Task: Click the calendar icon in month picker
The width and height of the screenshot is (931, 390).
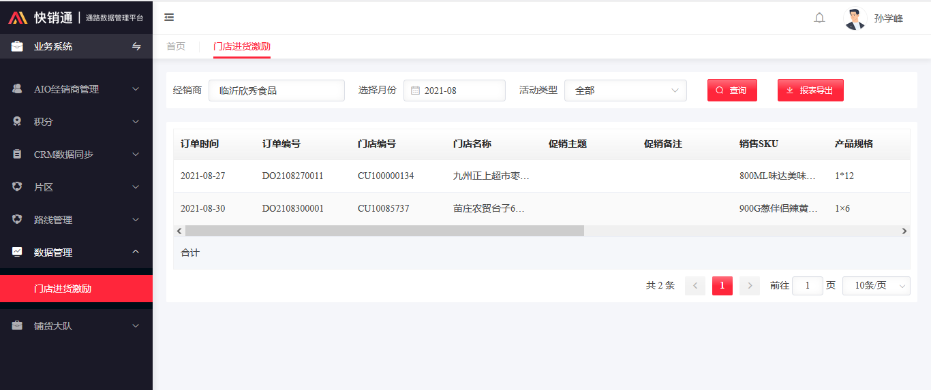Action: click(x=415, y=91)
